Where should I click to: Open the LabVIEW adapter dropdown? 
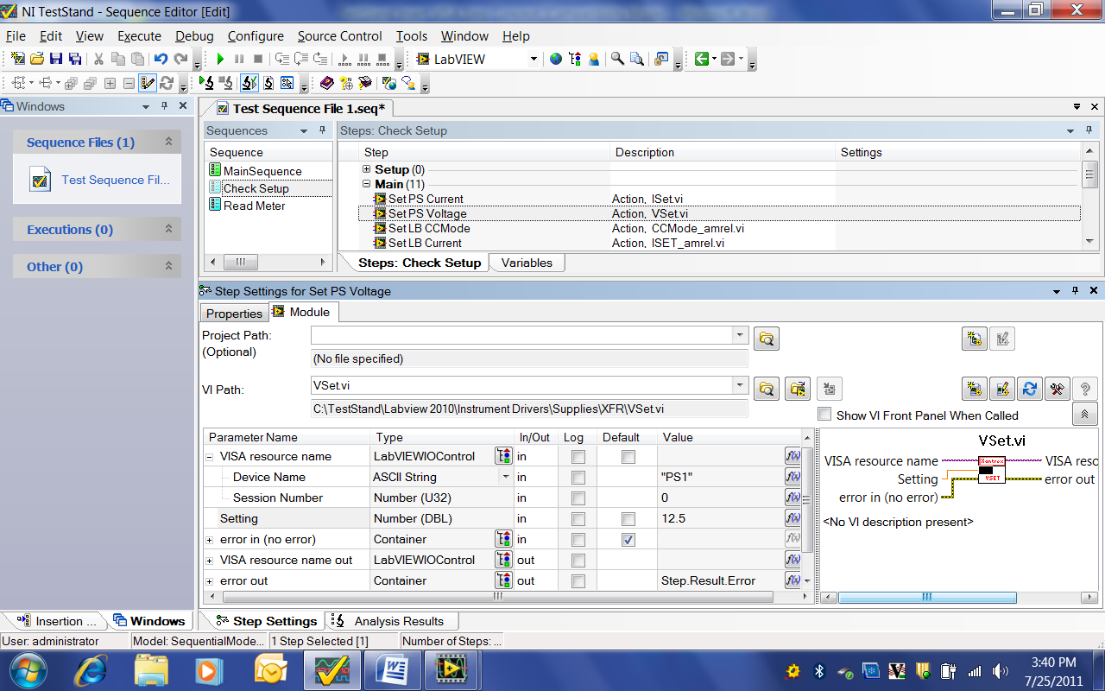[x=534, y=59]
